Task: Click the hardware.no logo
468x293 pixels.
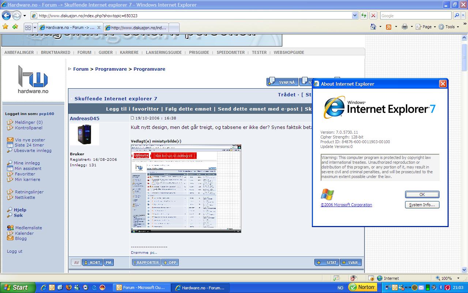Action: (33, 79)
